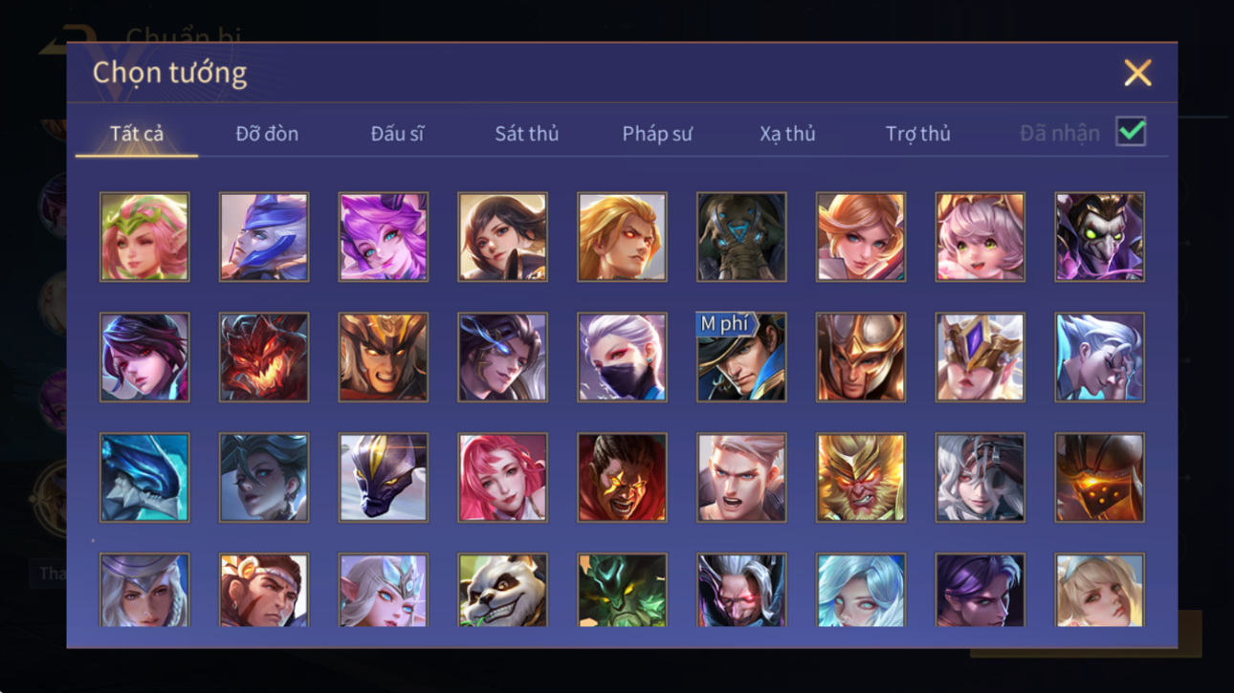Viewport: 1234px width, 693px height.
Task: Select the blue shark-like creature hero
Action: 144,478
